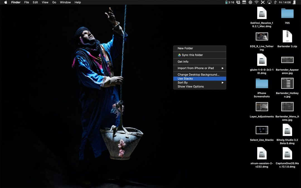Select the iPhone Screenshots folder

[x=262, y=84]
